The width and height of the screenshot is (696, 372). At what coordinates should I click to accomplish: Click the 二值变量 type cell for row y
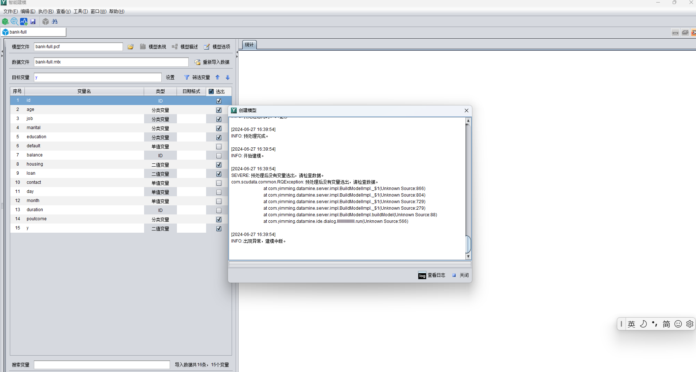coord(161,229)
